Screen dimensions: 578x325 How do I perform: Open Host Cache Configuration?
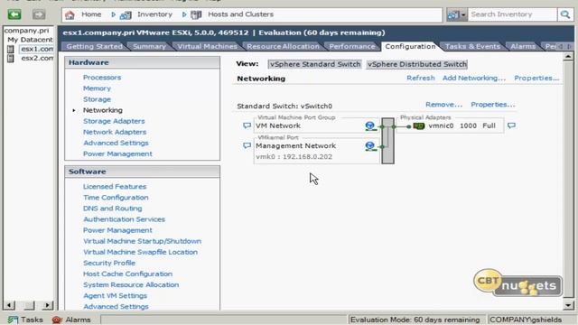click(128, 274)
